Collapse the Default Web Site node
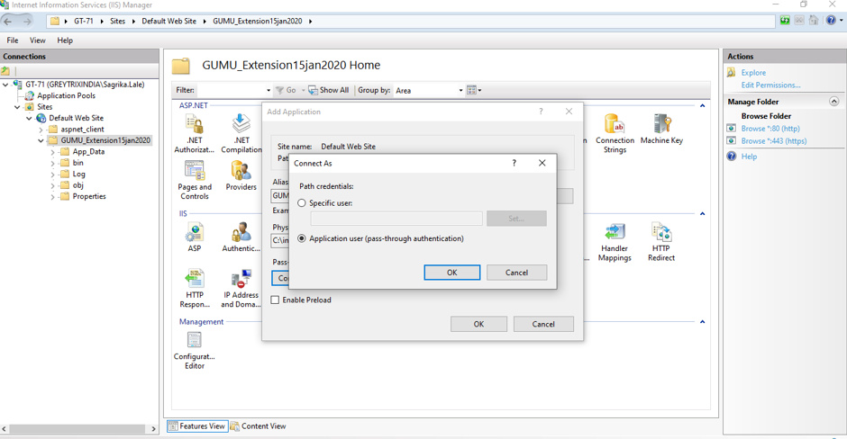 click(x=29, y=118)
